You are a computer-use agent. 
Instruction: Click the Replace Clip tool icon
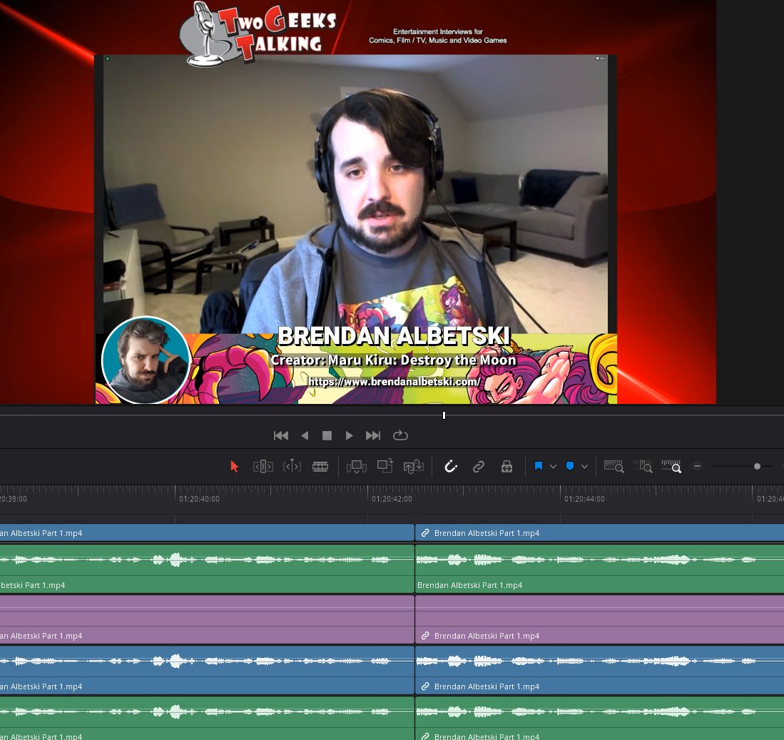[x=414, y=467]
